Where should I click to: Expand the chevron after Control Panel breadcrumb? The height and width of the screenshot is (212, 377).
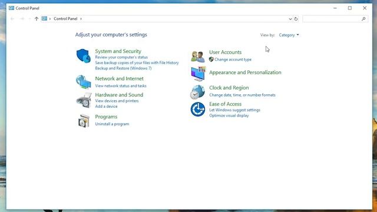click(x=81, y=19)
